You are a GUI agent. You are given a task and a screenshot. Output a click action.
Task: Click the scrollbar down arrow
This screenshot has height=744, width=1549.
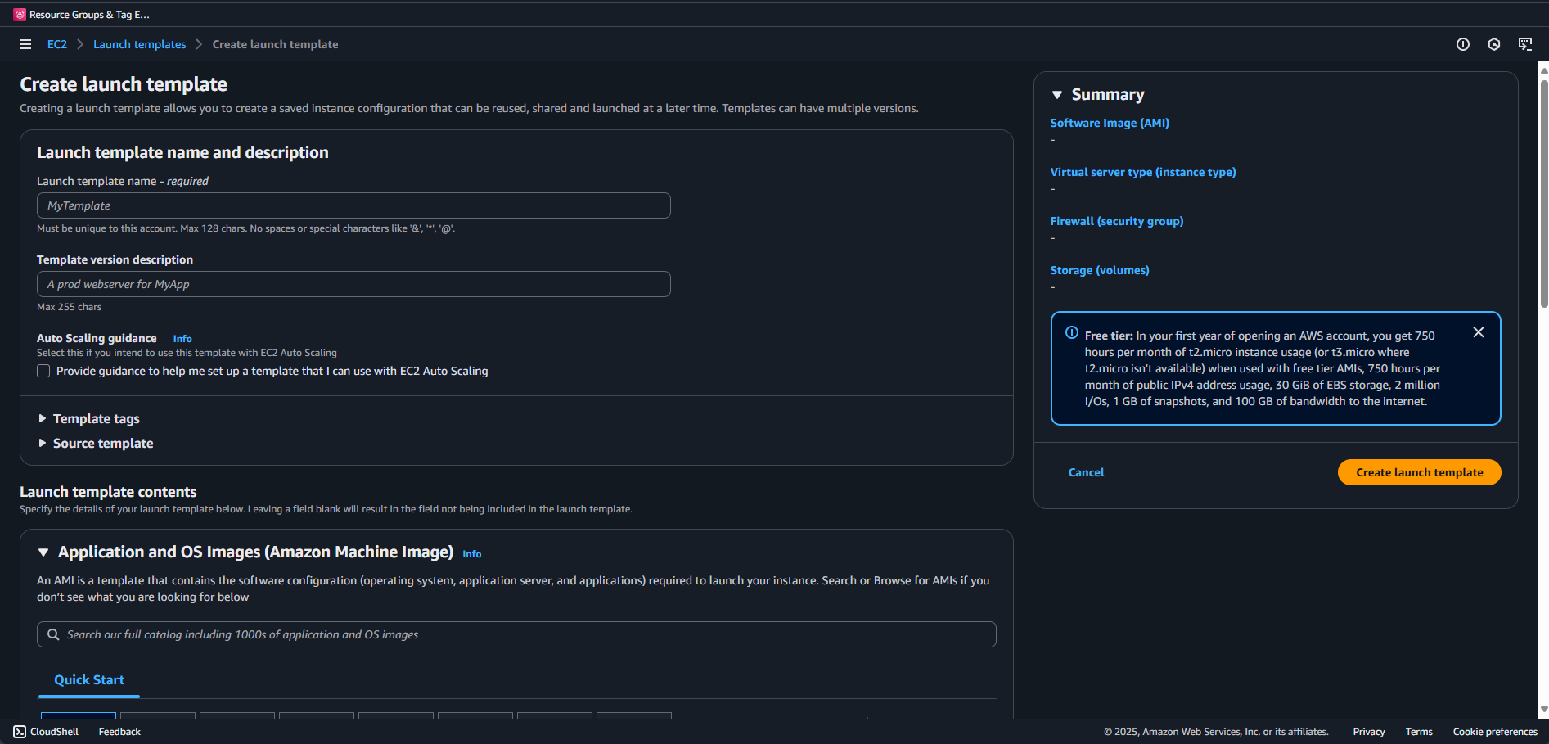[x=1544, y=710]
